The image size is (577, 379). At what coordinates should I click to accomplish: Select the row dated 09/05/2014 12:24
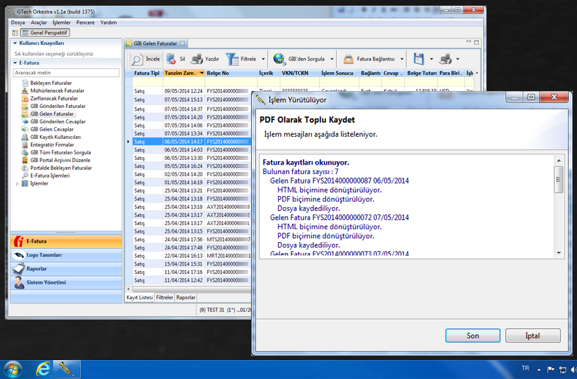[x=192, y=91]
